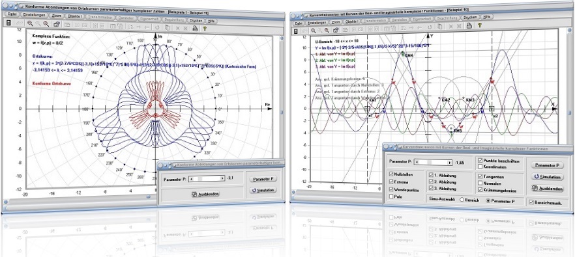Click refresh arrow icon in left window toolbar
Image resolution: width=575 pixels, height=257 pixels.
pos(157,27)
